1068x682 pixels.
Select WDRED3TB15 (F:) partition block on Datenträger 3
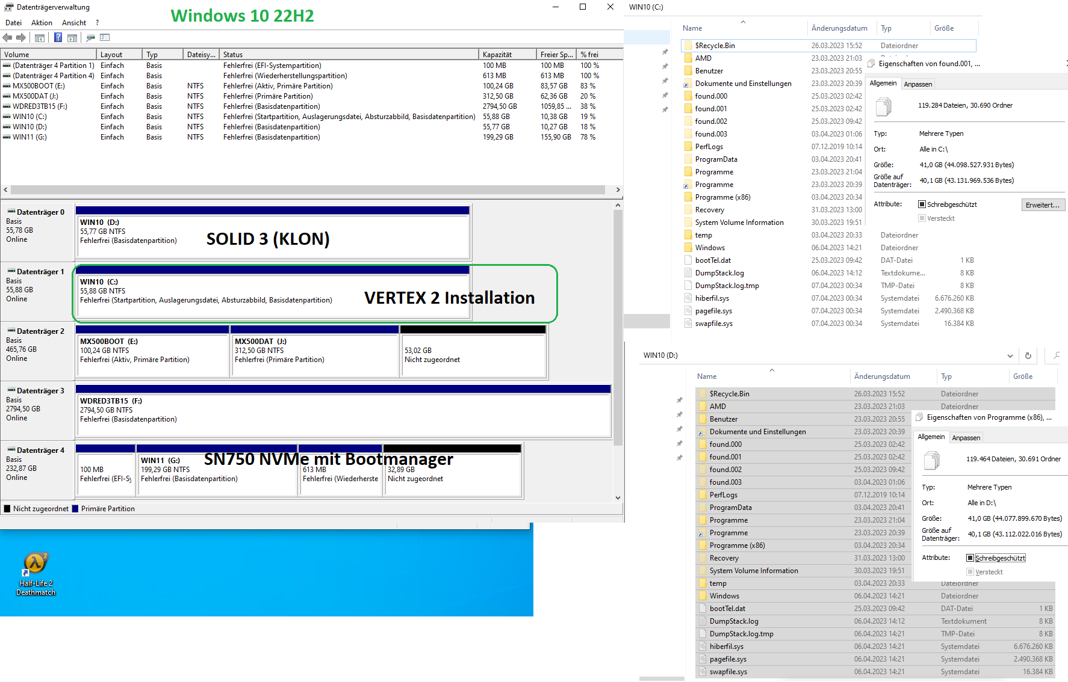[343, 411]
